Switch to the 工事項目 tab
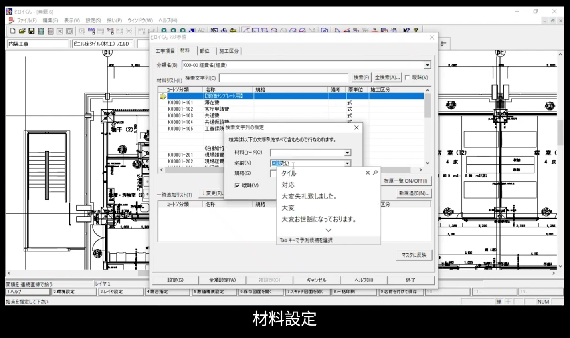Viewport: 570px width, 338px height. 165,51
